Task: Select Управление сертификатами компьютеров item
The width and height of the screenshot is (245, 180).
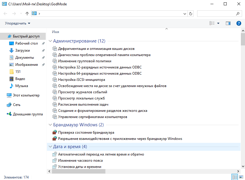Action: [x=92, y=117]
